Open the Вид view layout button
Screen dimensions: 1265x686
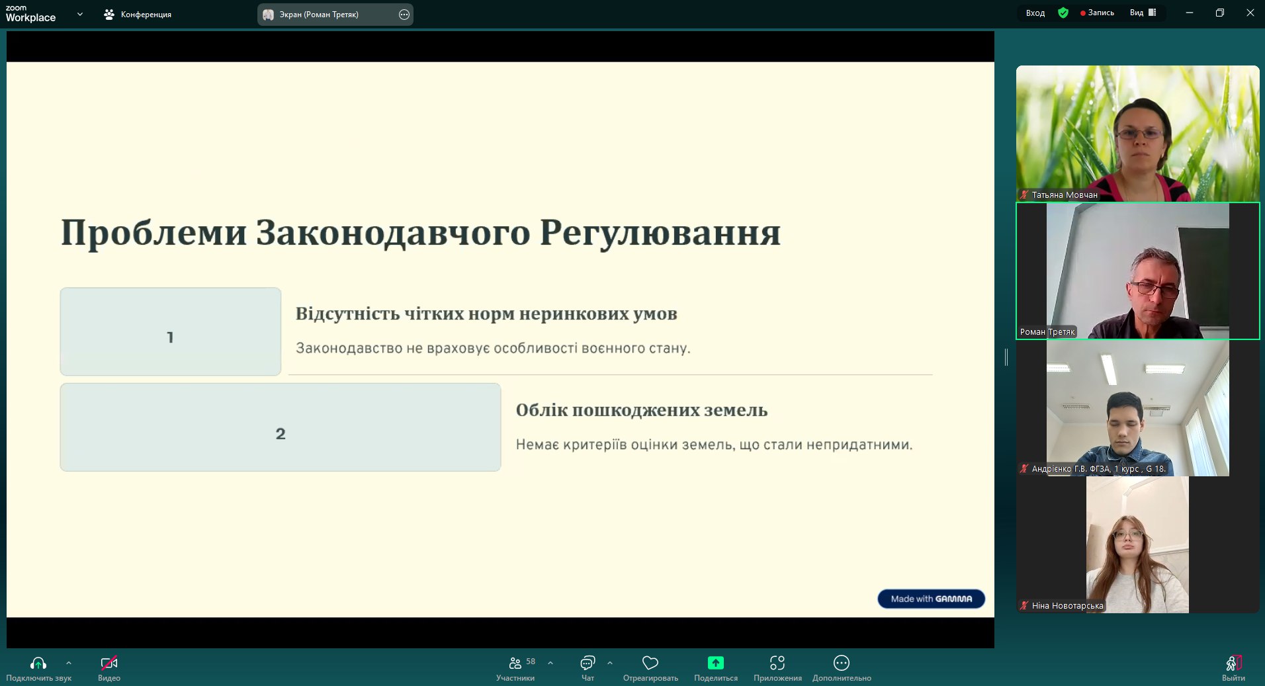click(1143, 13)
